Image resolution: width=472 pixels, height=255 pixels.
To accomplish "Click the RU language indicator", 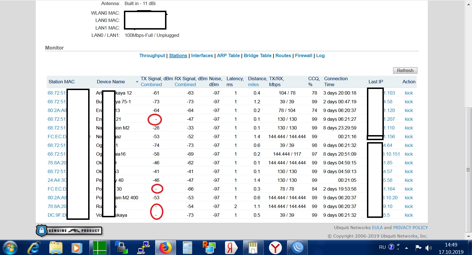I will [382, 247].
